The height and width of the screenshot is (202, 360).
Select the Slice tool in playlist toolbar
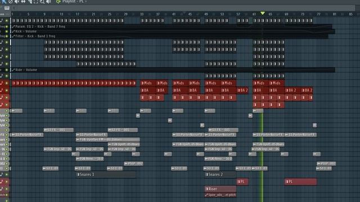(x=30, y=1)
